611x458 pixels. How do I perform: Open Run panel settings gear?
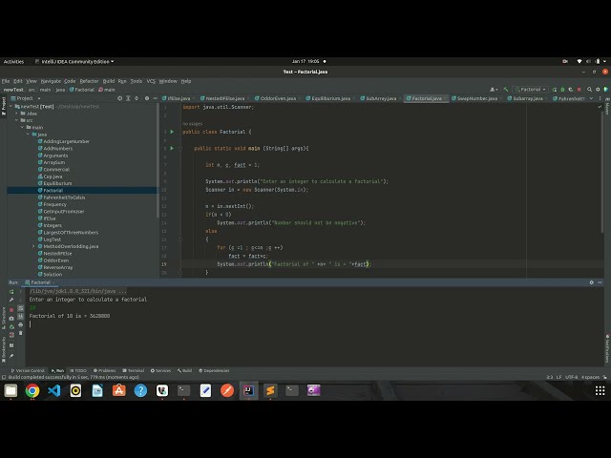click(x=592, y=282)
